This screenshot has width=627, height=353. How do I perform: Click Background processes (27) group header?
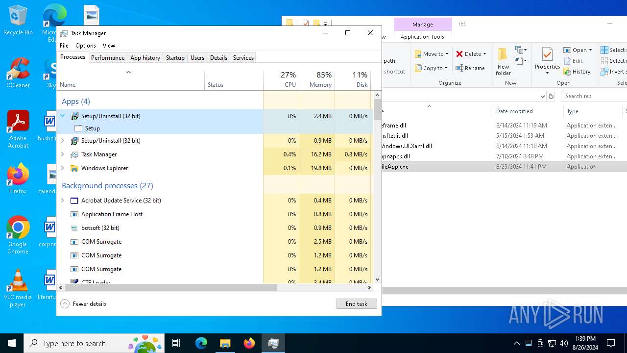click(107, 186)
